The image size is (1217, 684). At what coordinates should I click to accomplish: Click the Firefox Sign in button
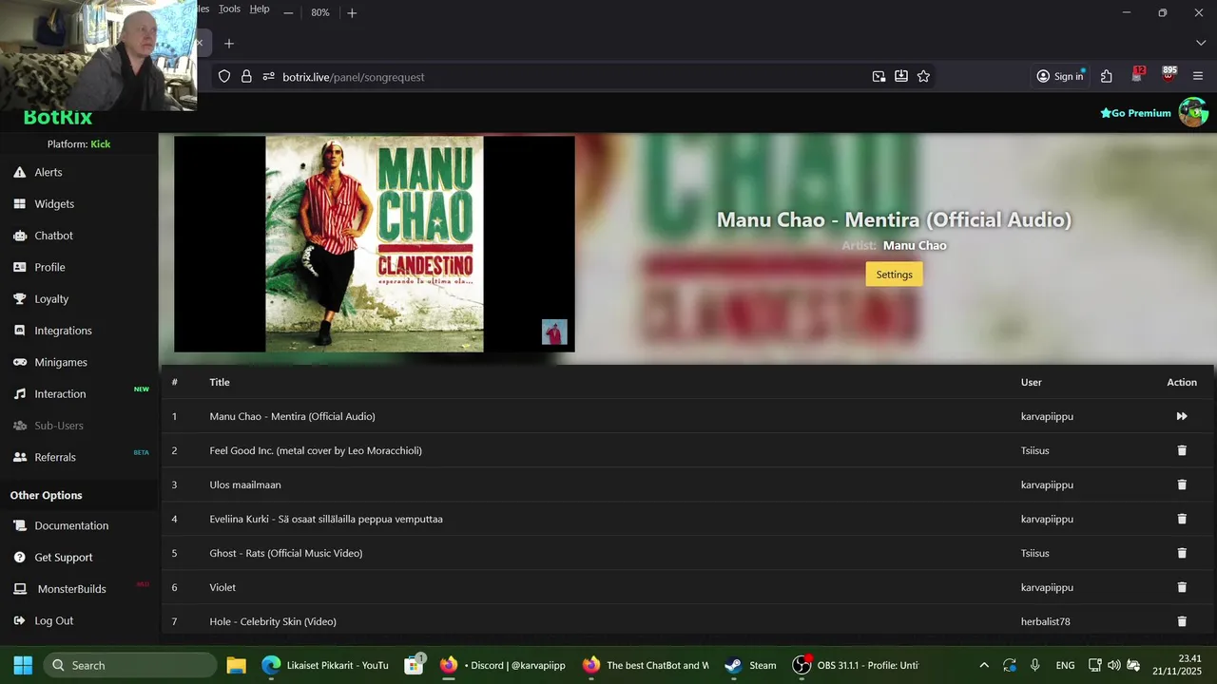coord(1060,77)
